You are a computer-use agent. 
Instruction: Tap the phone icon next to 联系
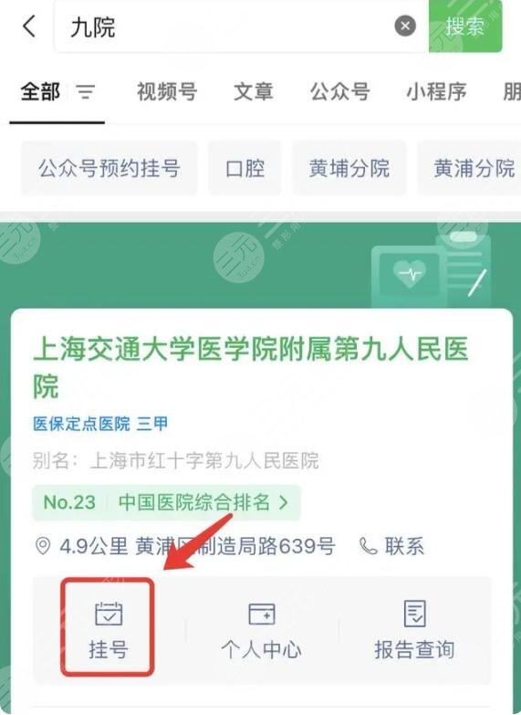[368, 546]
